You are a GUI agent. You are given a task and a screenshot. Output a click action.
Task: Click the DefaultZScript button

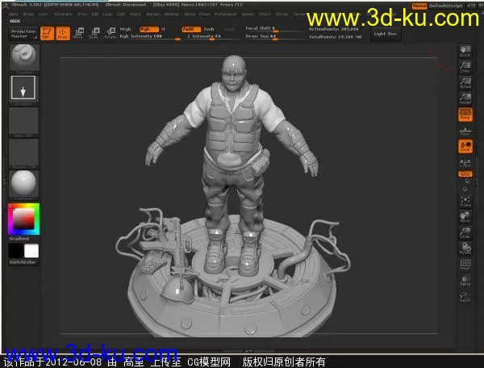(x=446, y=6)
